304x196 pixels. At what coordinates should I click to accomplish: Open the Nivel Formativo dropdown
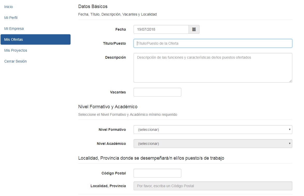coord(213,130)
